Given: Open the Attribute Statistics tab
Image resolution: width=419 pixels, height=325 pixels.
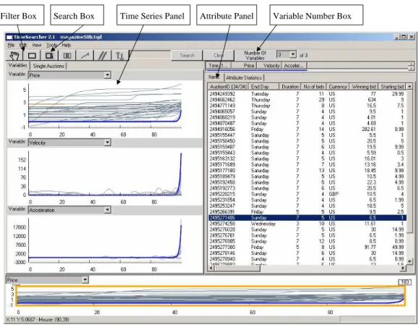Looking at the screenshot, I should tap(244, 77).
